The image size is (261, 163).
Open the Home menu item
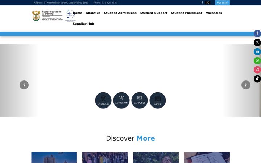point(78,13)
